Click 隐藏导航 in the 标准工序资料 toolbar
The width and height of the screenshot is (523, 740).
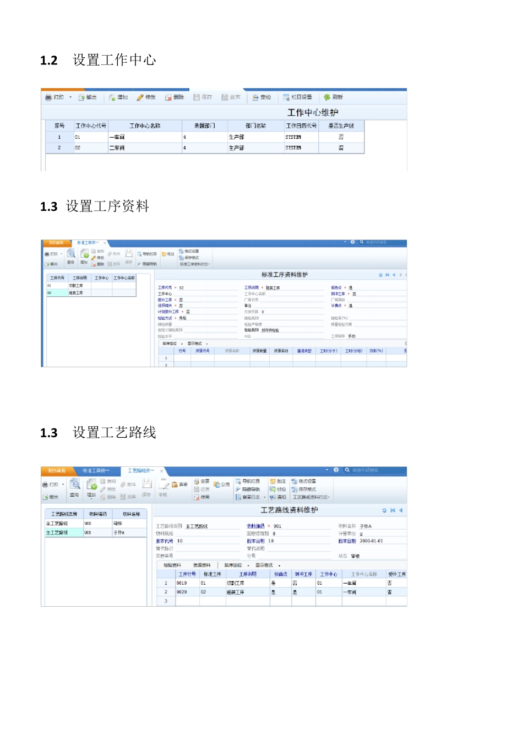pyautogui.click(x=147, y=264)
